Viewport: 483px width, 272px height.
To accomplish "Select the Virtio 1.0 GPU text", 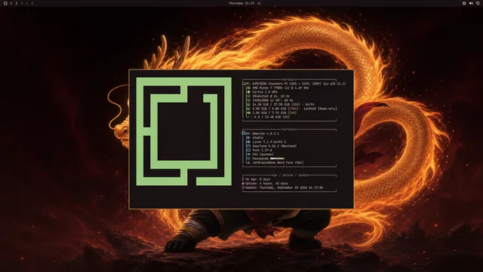I will tap(265, 92).
